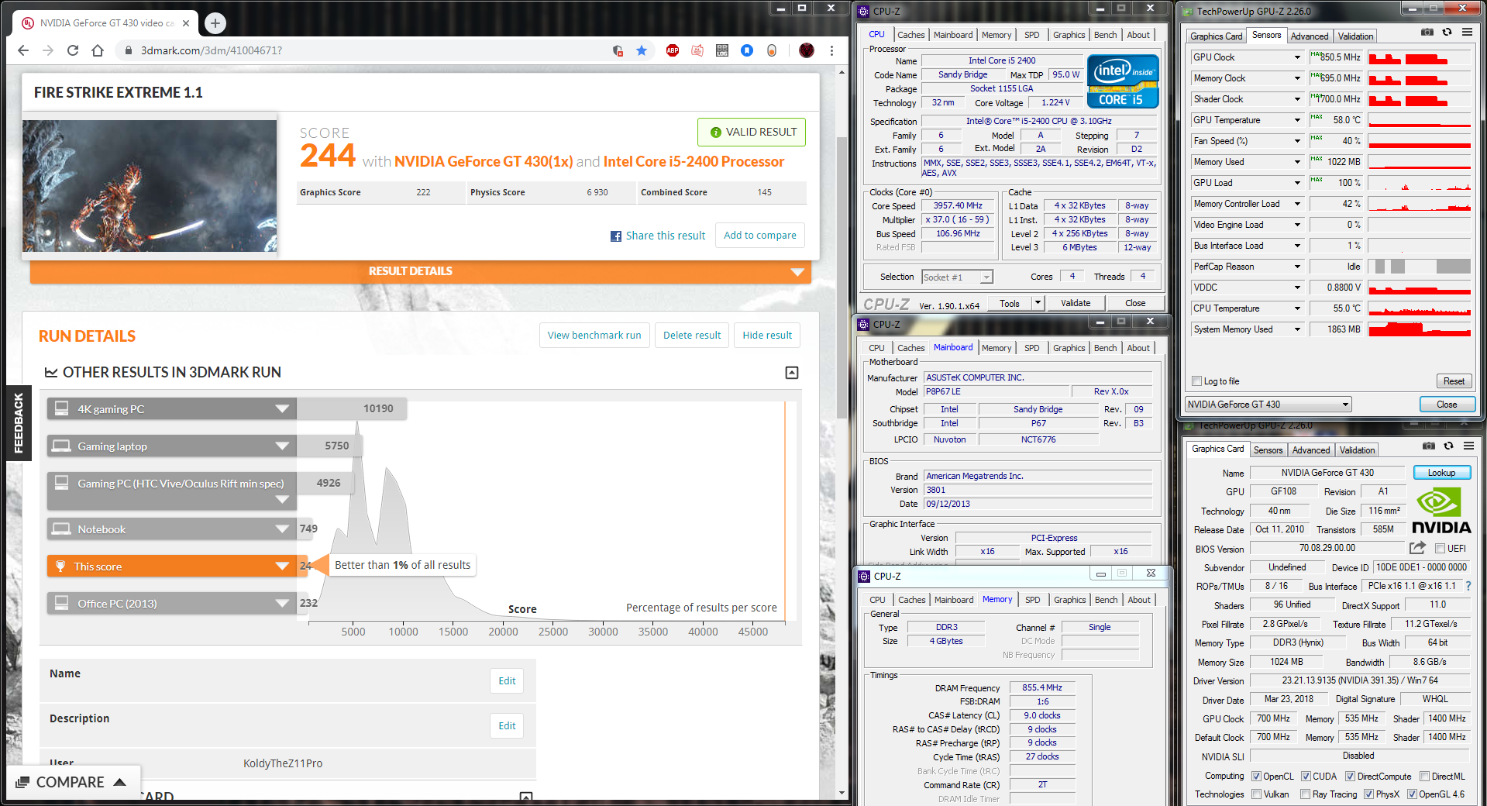Open the Chrome home page icon

(98, 50)
